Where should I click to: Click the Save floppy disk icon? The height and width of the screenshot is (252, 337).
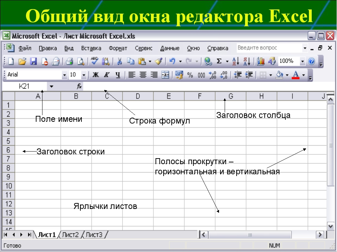click(x=33, y=62)
